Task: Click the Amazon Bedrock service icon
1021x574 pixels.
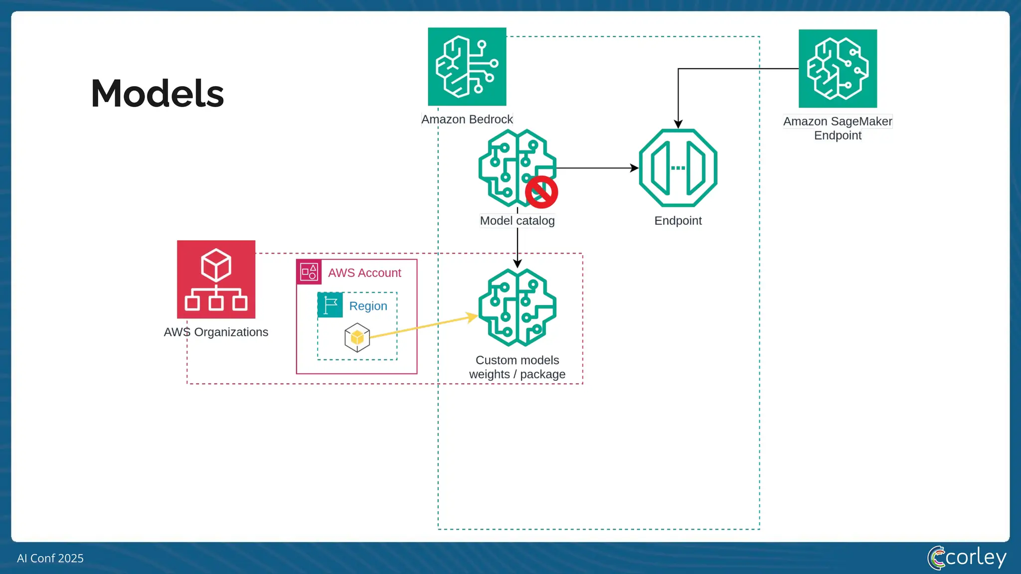Action: [467, 66]
